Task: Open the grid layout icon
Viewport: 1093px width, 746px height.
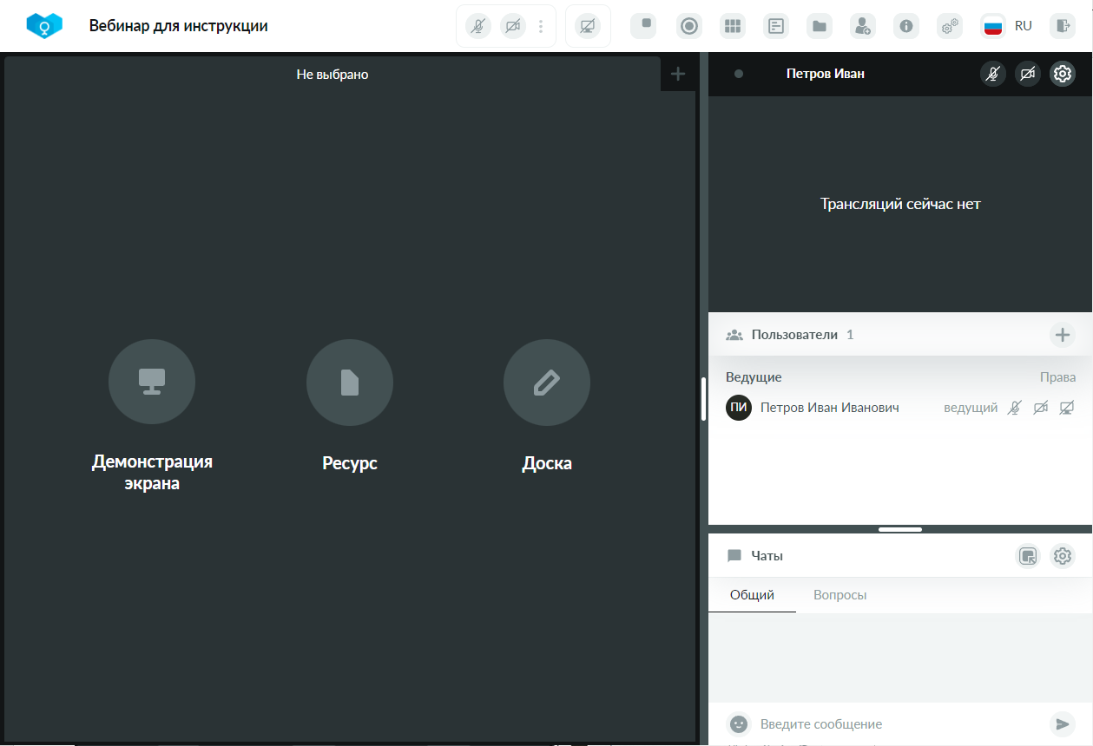Action: (733, 26)
